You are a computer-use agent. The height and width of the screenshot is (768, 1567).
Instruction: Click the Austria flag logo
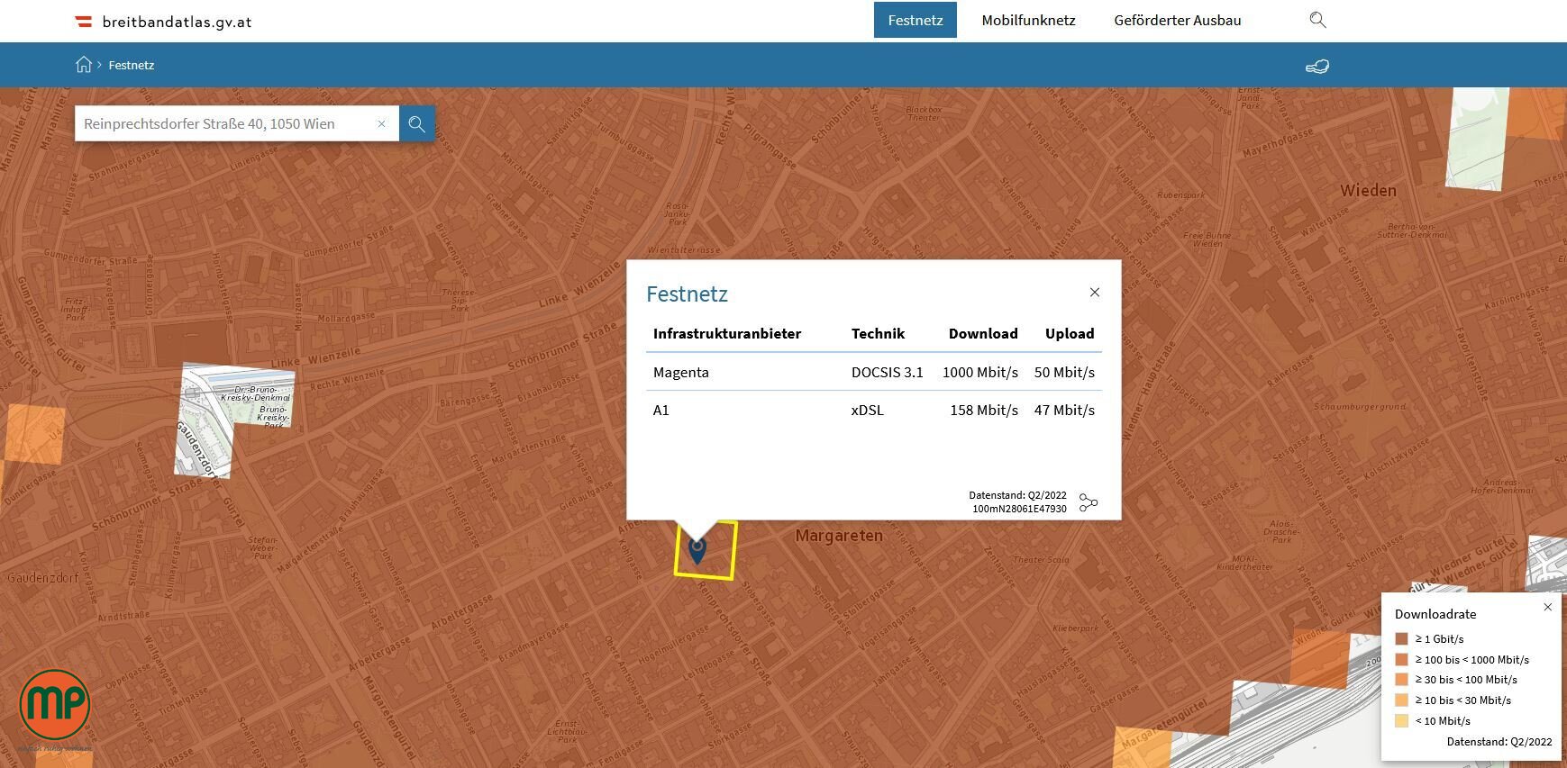[83, 21]
